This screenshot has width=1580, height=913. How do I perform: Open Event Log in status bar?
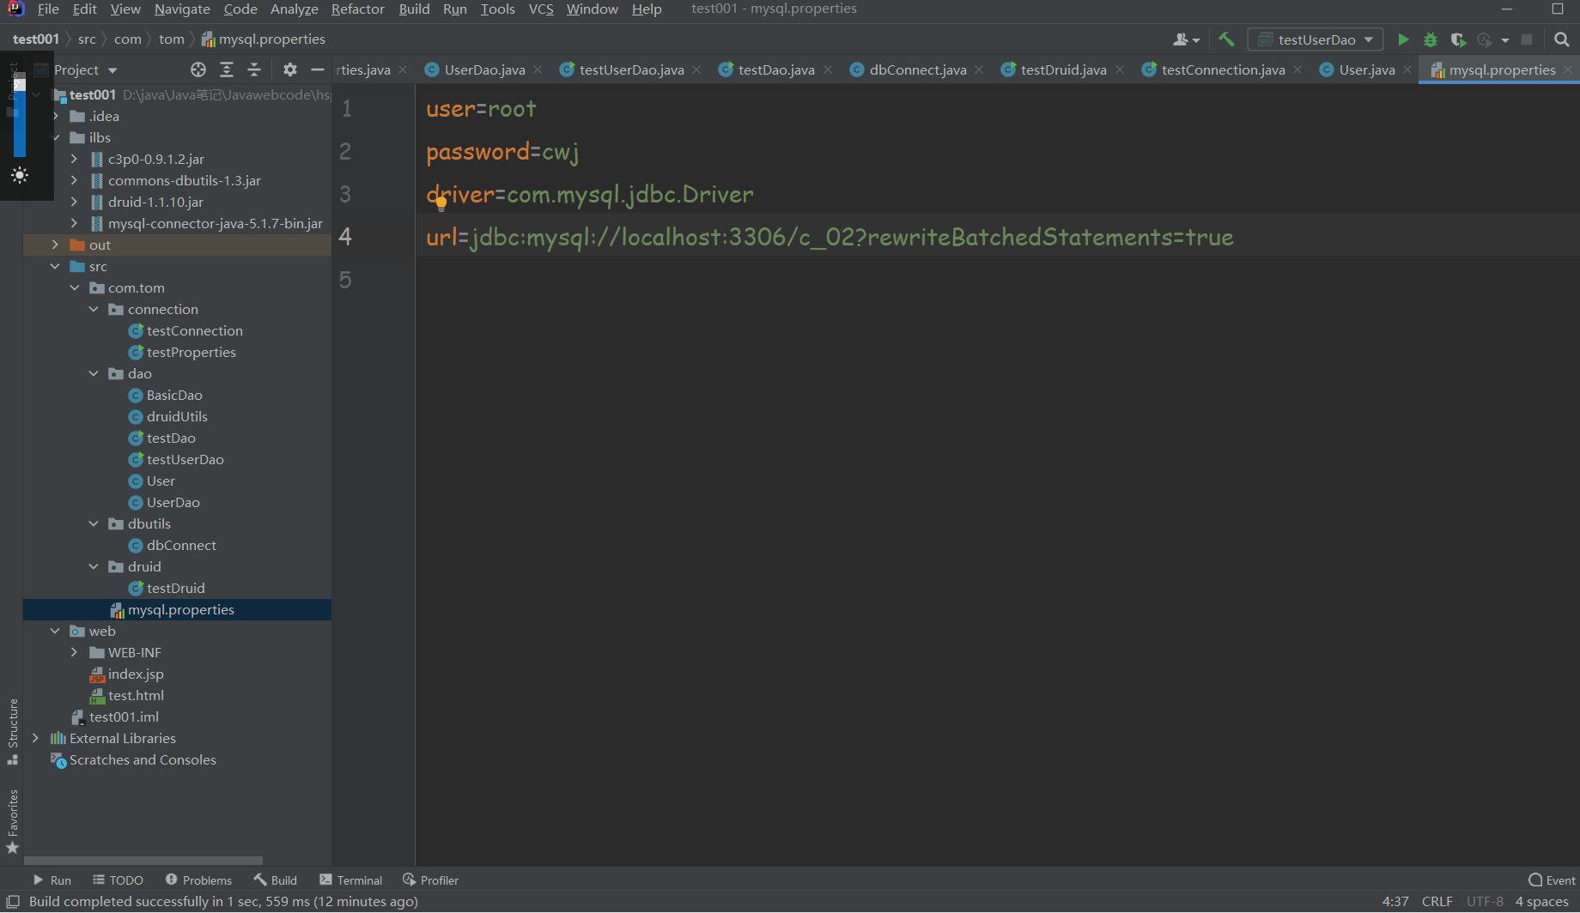coord(1553,880)
